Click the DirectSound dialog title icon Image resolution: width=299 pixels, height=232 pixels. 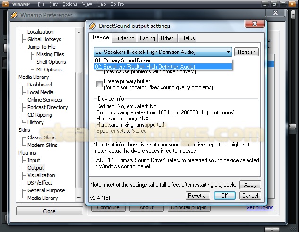coord(93,26)
